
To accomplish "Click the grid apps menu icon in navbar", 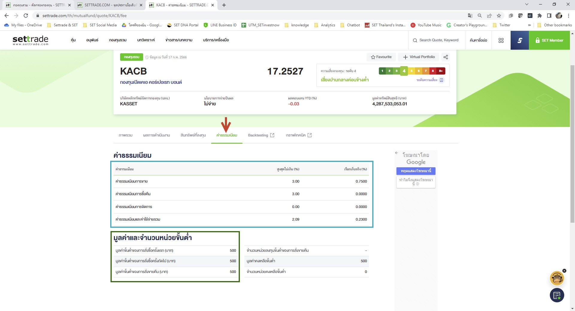I will (x=501, y=40).
